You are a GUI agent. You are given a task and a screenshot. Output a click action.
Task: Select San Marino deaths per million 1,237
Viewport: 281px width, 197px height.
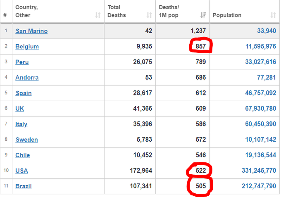pos(198,31)
